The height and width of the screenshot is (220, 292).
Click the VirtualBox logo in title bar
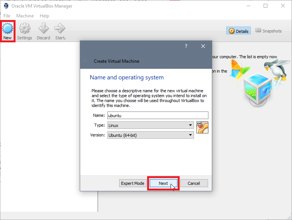(x=6, y=6)
